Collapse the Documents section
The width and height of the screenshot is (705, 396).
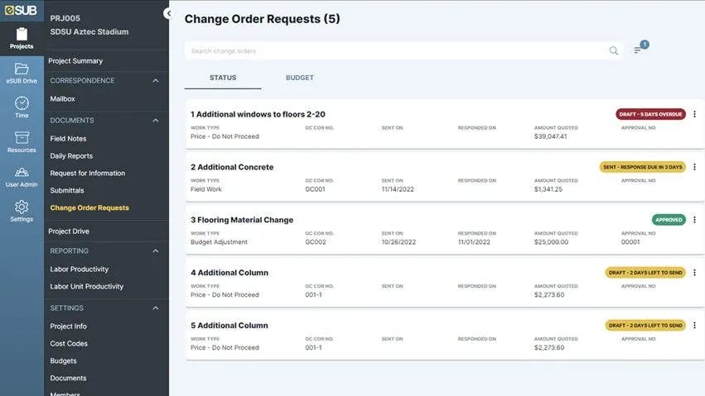pos(155,121)
